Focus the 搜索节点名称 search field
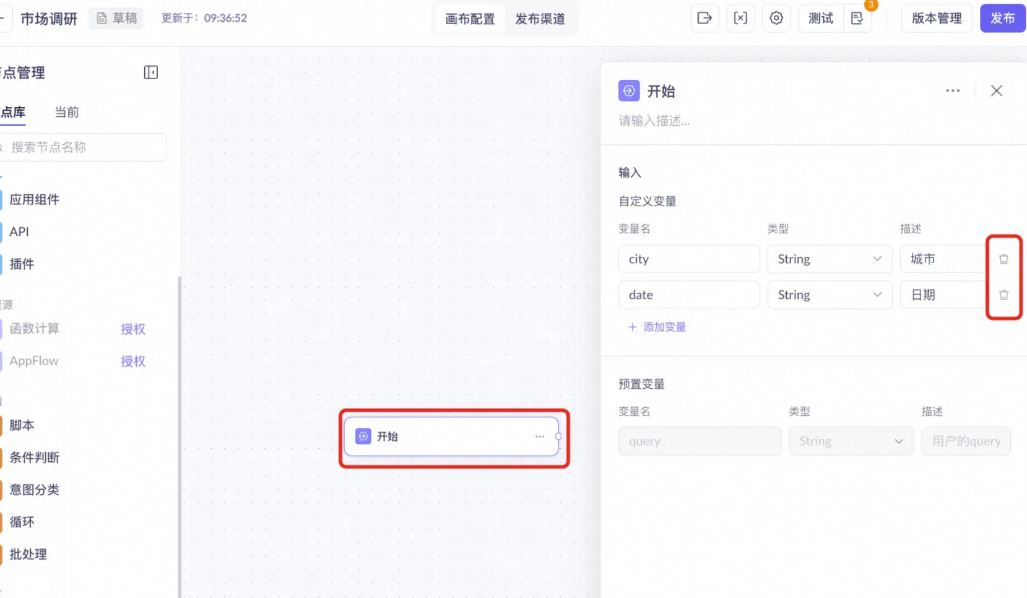Viewport: 1027px width, 598px height. (x=83, y=147)
